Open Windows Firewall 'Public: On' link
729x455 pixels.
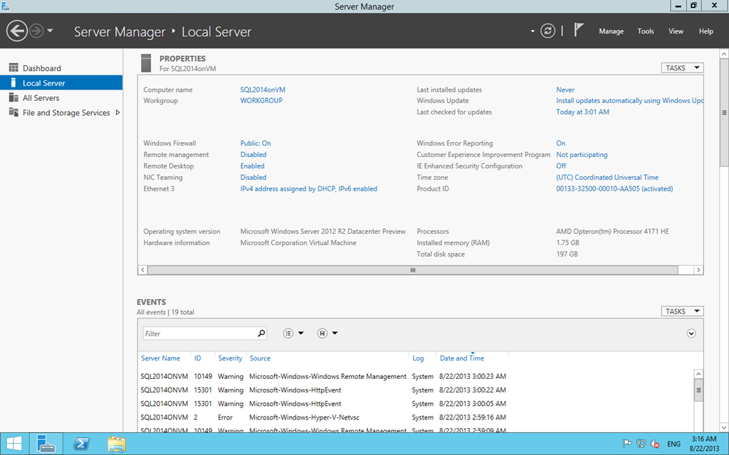pyautogui.click(x=256, y=143)
